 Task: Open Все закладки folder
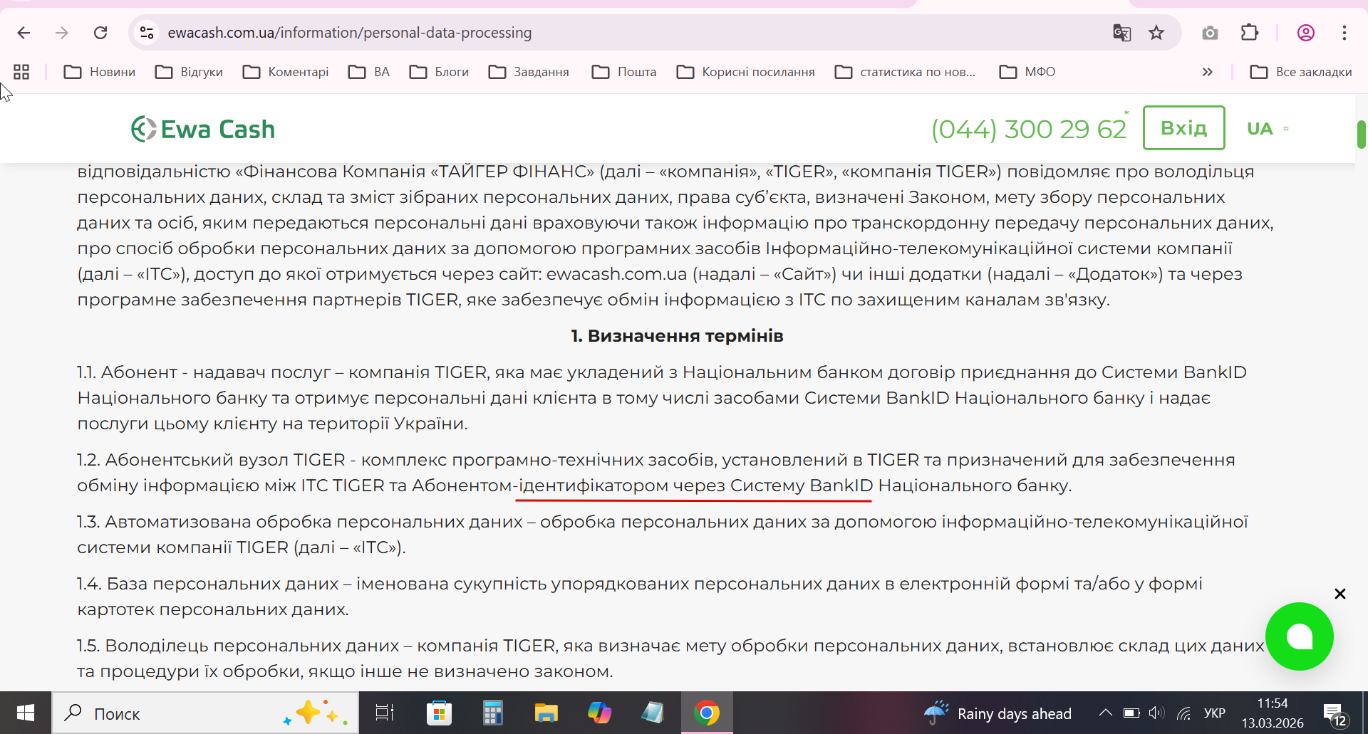click(x=1301, y=72)
